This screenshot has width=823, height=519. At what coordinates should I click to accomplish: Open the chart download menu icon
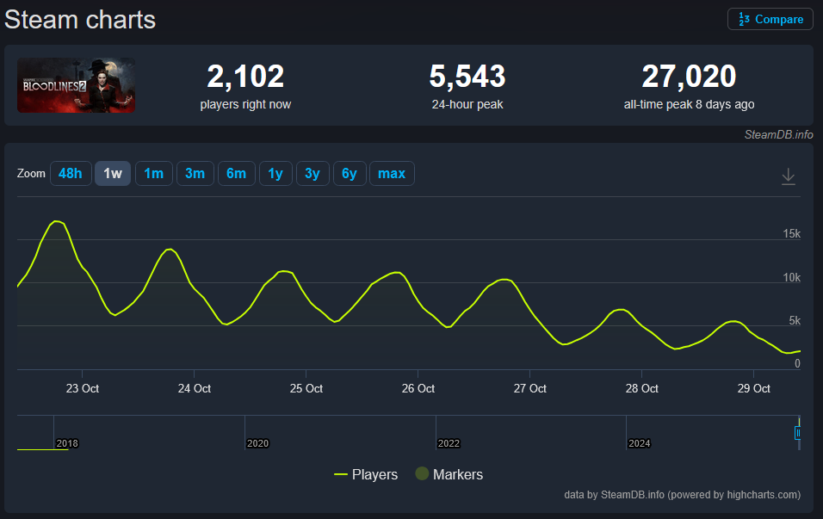[x=788, y=176]
